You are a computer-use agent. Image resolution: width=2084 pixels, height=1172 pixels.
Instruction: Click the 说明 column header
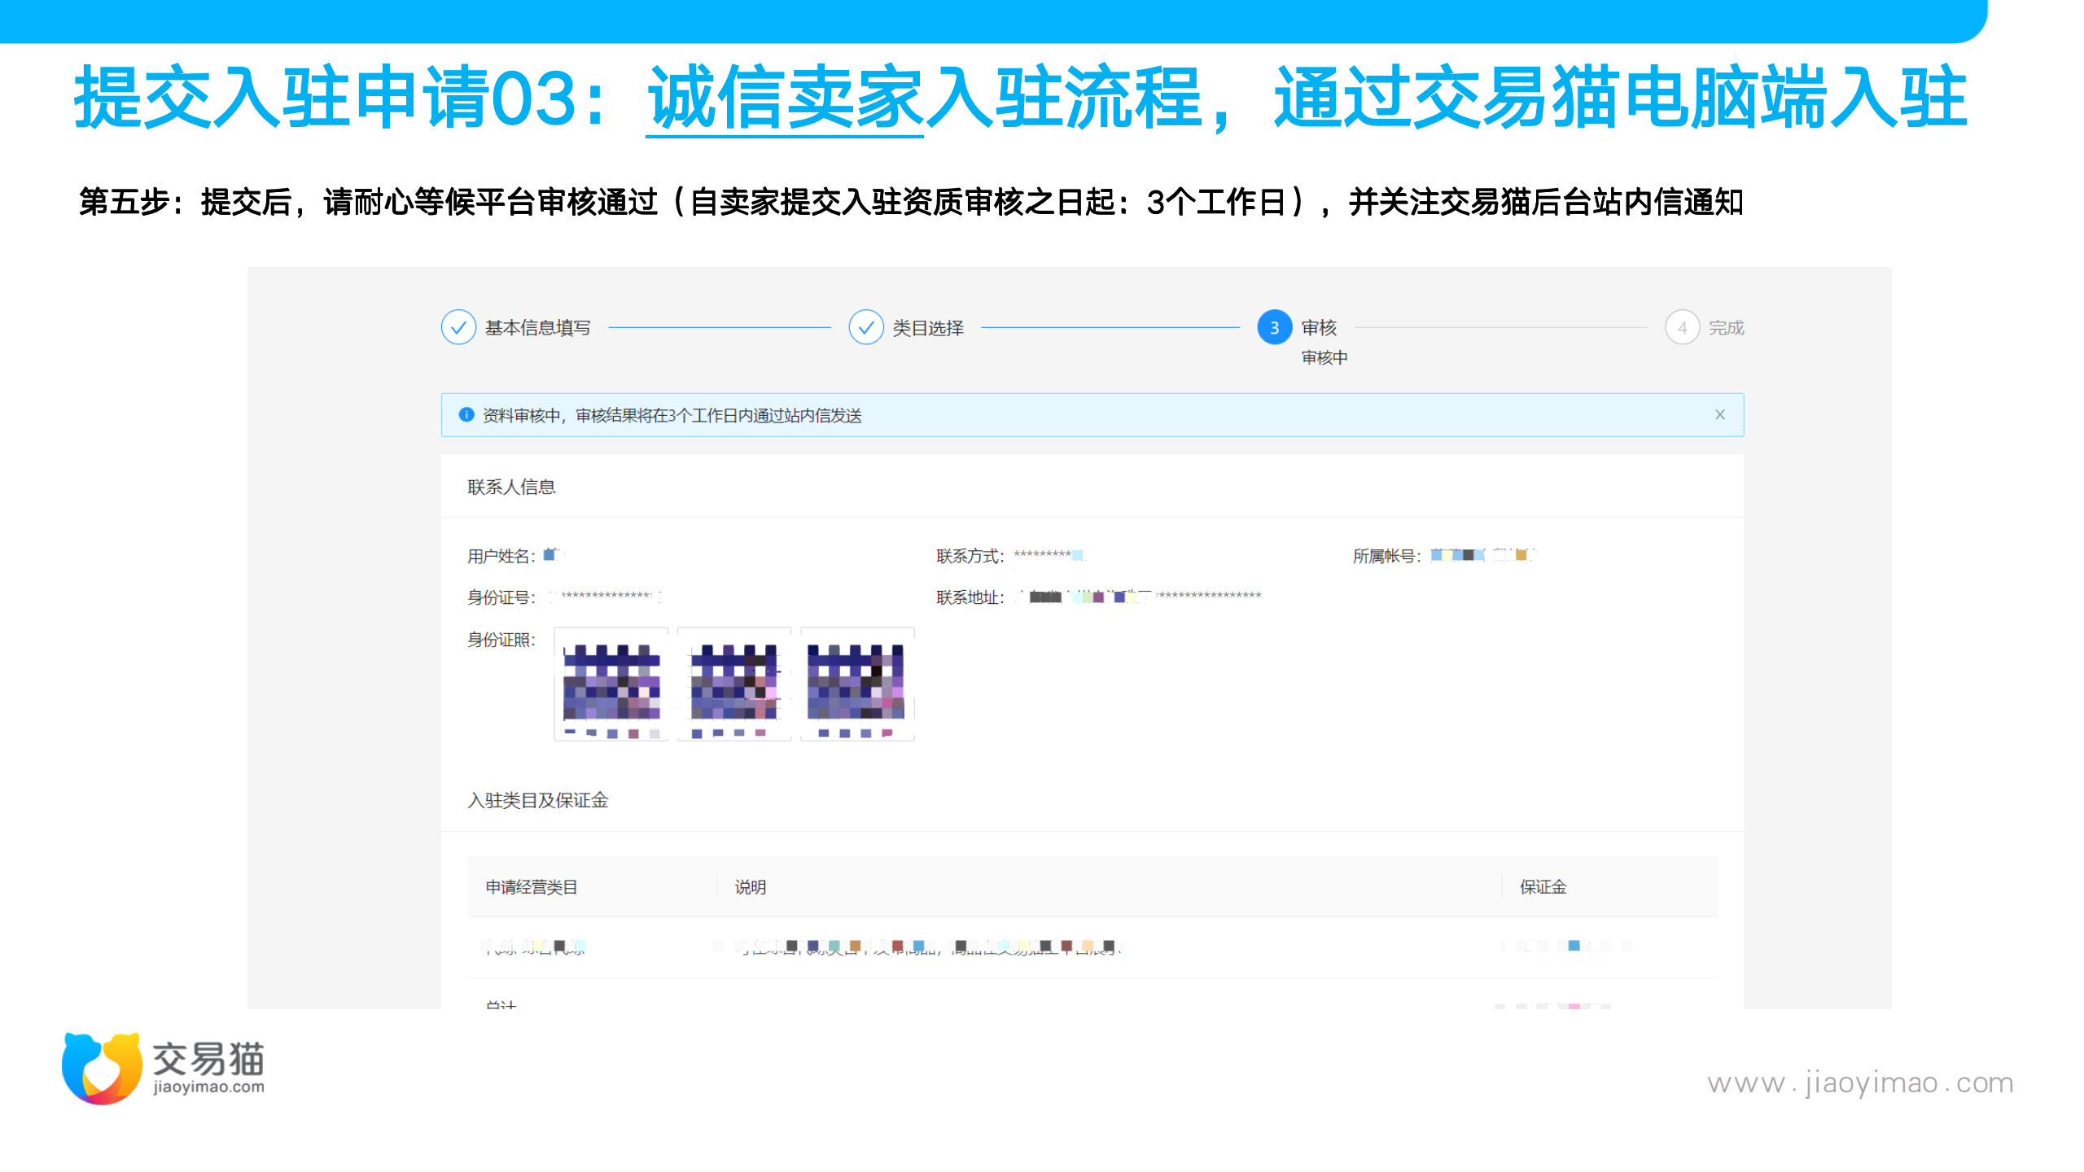tap(751, 887)
